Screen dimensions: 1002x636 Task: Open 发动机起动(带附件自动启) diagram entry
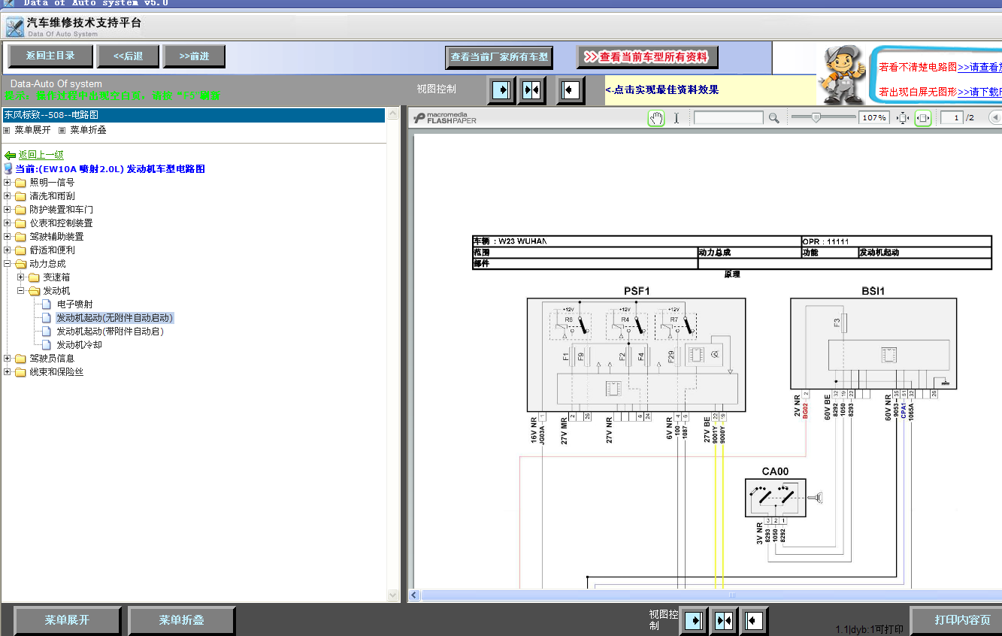tap(110, 332)
